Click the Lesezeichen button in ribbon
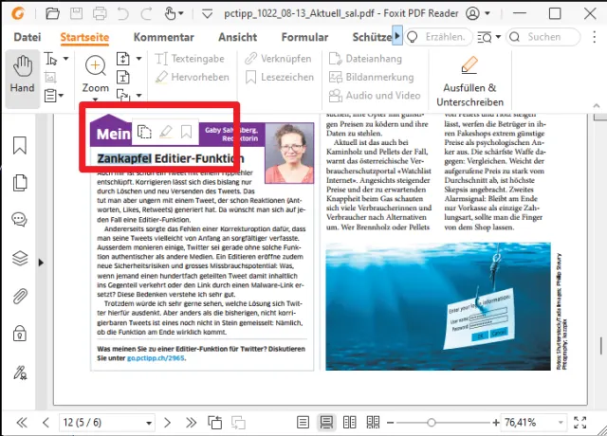 point(280,77)
